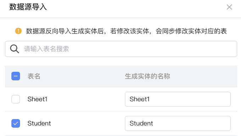Viewport: 241px width, 136px height.
Task: Click the empty box beside Sheet1
Action: coord(16,99)
